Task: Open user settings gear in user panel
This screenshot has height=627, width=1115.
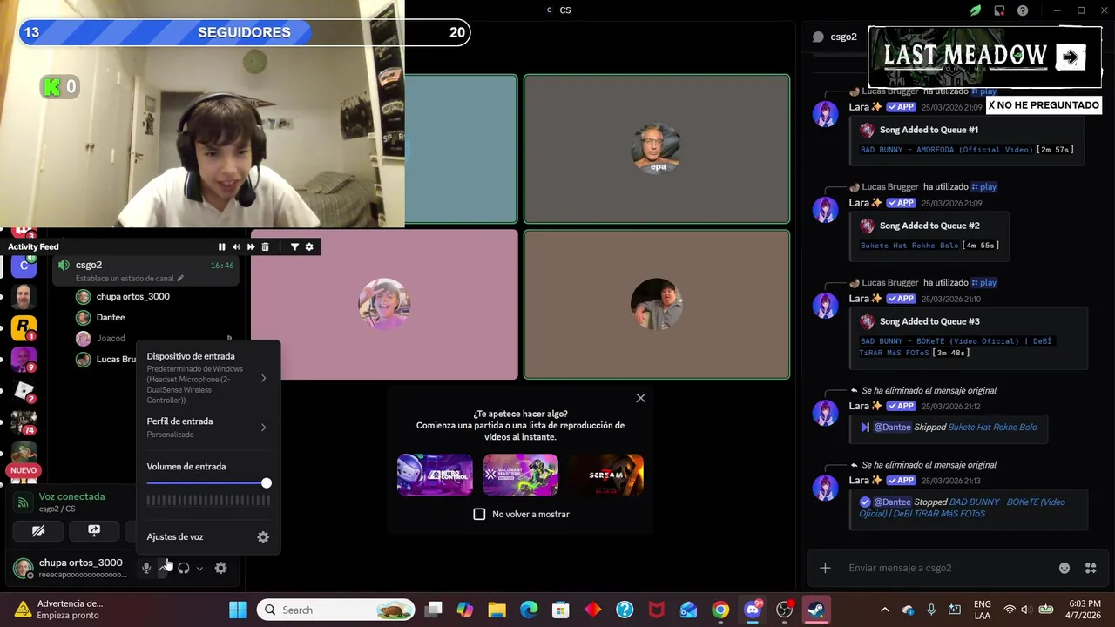Action: coord(221,568)
